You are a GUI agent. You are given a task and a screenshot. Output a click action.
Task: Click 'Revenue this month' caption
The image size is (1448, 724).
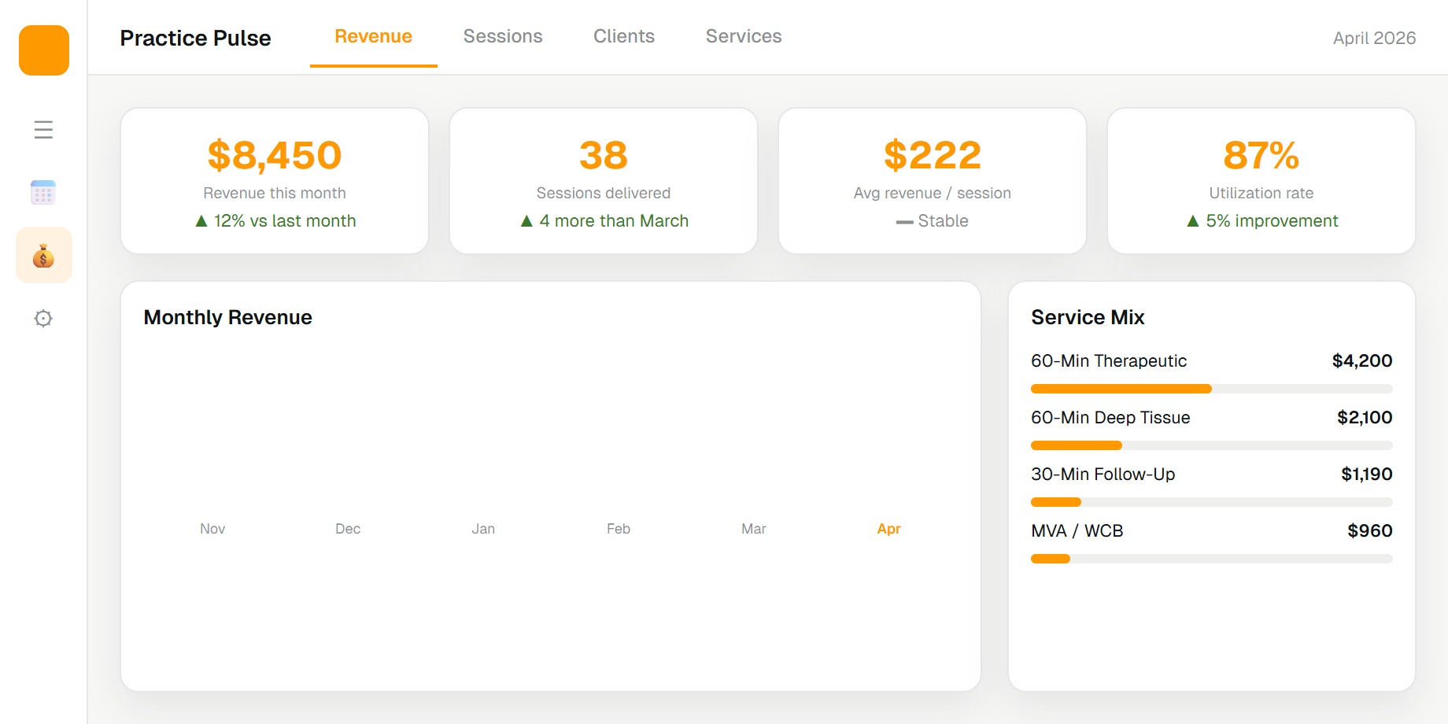[x=275, y=193]
